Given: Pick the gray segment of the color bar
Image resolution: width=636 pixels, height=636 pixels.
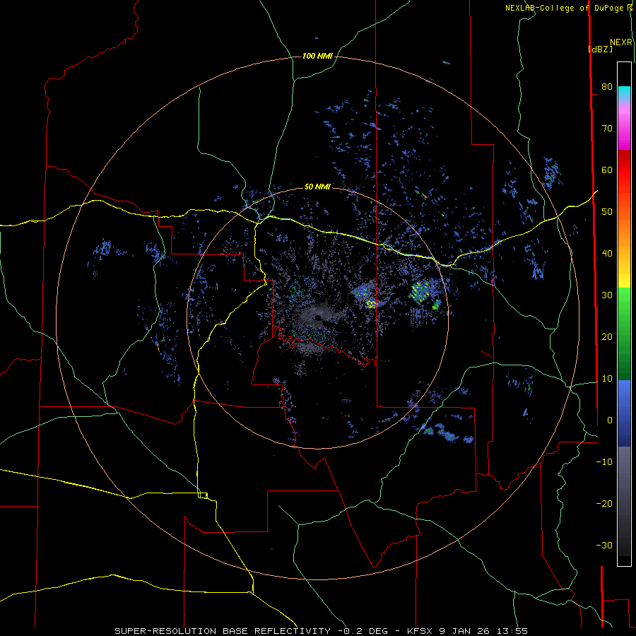Looking at the screenshot, I should click(624, 478).
